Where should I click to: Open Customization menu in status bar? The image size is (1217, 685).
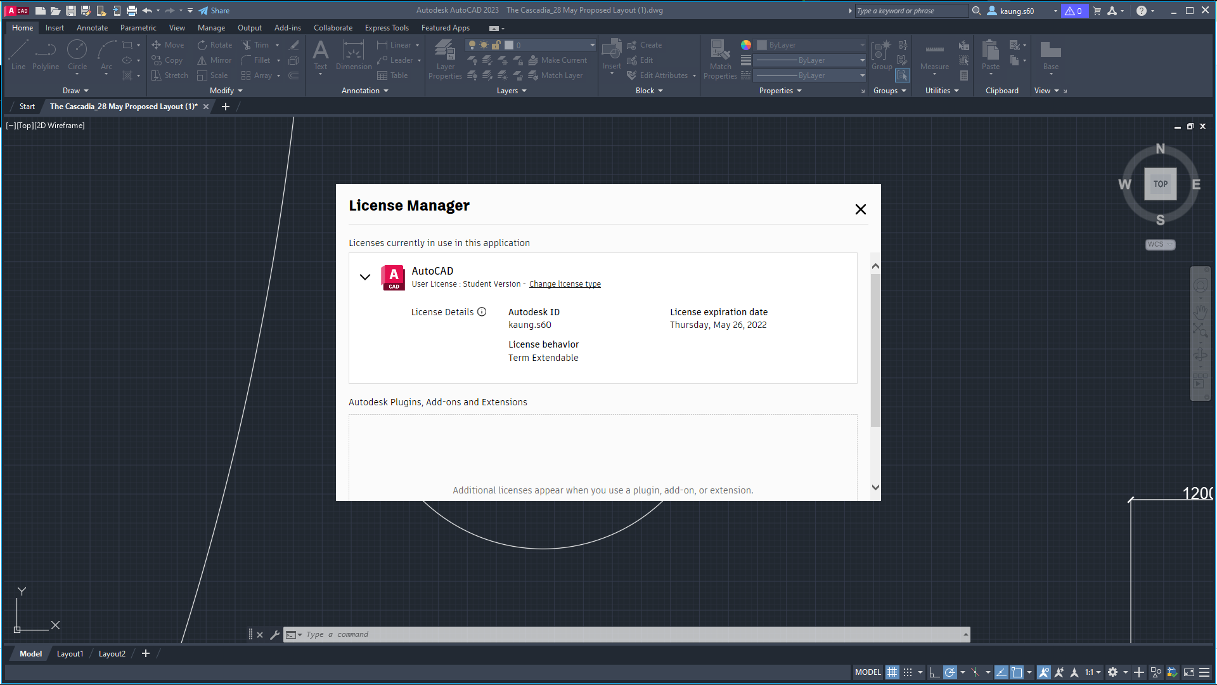(1204, 672)
